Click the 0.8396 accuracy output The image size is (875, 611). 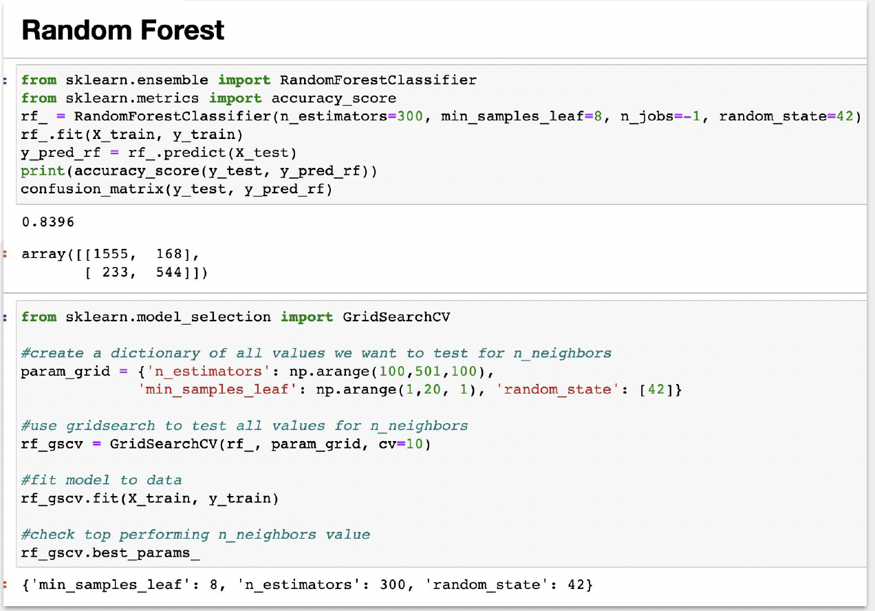(x=47, y=222)
